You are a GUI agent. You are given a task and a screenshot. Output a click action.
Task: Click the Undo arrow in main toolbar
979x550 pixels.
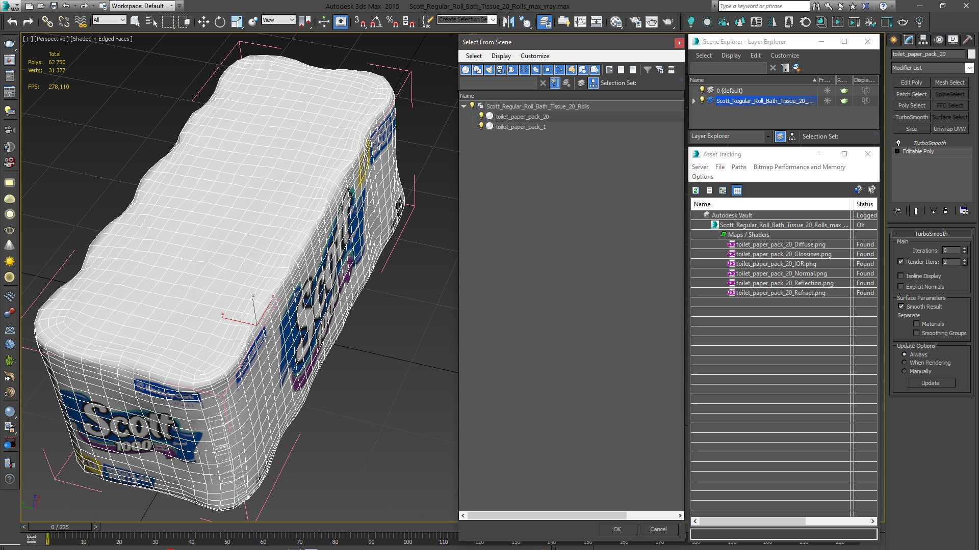click(12, 21)
